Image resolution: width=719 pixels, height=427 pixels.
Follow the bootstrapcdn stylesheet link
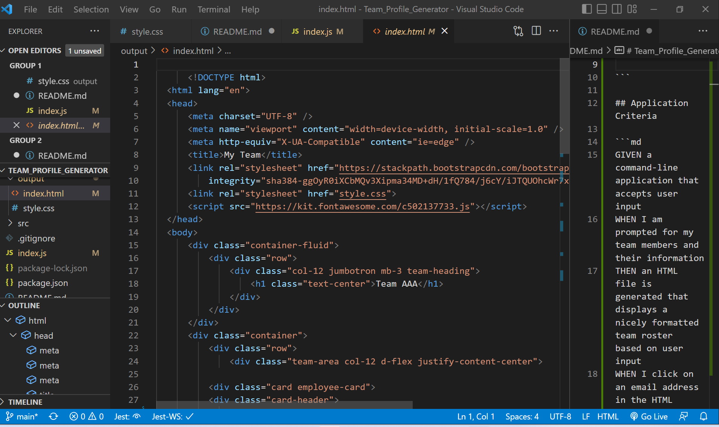[x=454, y=168]
